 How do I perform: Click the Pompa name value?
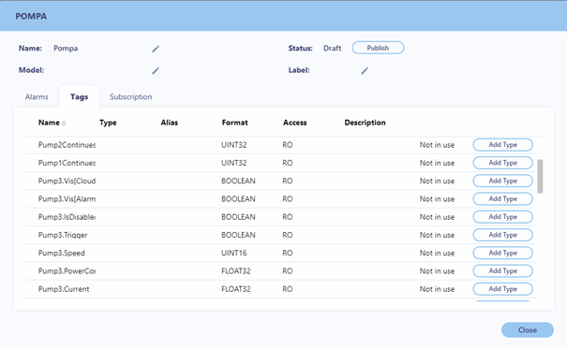[66, 49]
